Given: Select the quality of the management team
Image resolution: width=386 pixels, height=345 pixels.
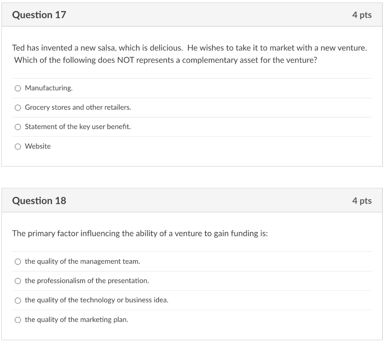Looking at the screenshot, I should click(18, 261).
